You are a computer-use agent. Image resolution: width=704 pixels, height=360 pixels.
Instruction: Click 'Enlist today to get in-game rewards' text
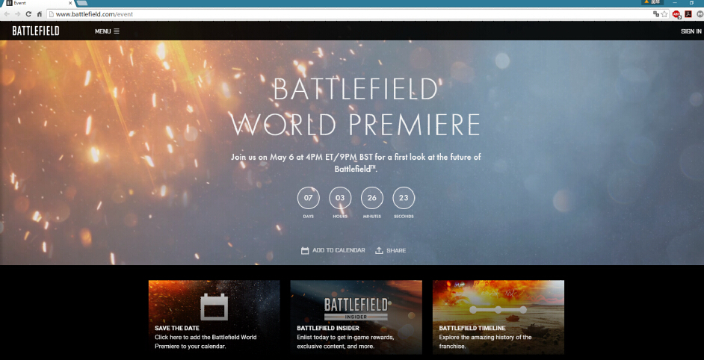[345, 341]
